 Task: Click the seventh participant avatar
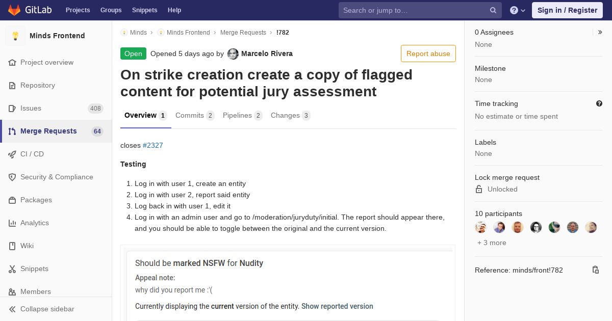pyautogui.click(x=591, y=227)
